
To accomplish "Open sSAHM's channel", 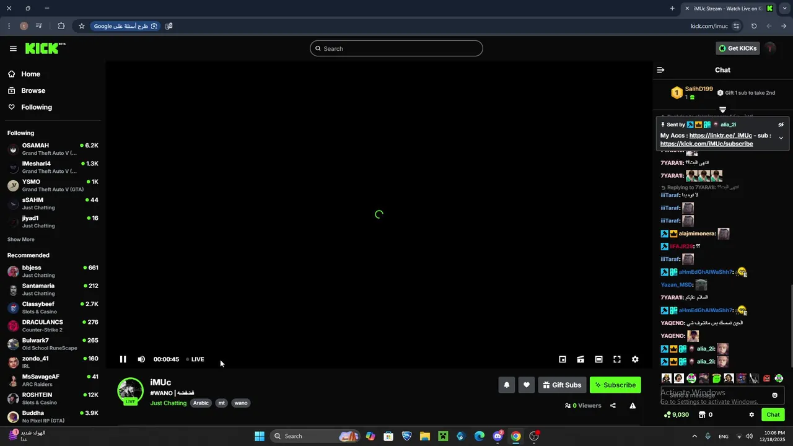I will click(53, 204).
